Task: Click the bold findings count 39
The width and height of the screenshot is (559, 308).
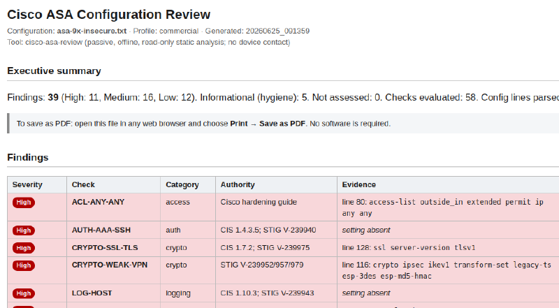Action: click(53, 97)
